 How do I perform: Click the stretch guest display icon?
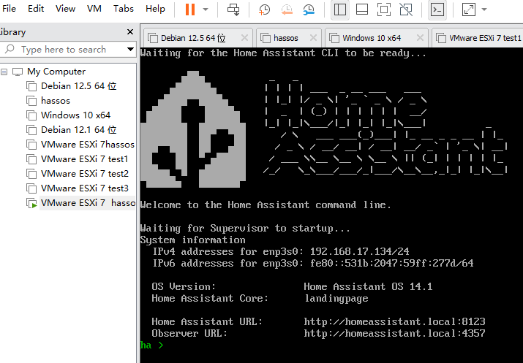[x=469, y=9]
